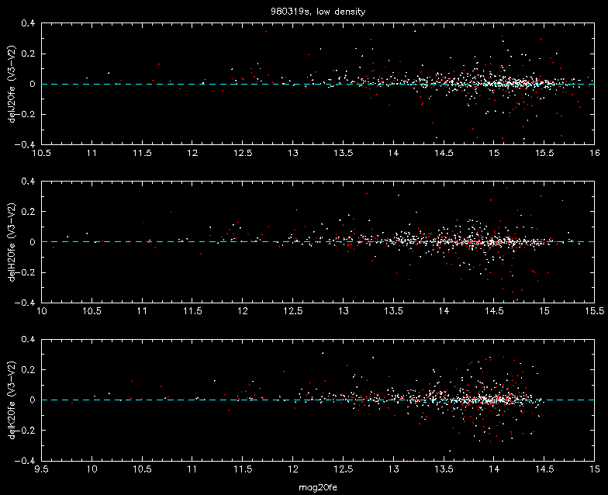Click the 9.5 tick label on bottom plot
Image resolution: width=608 pixels, height=495 pixels.
point(41,469)
